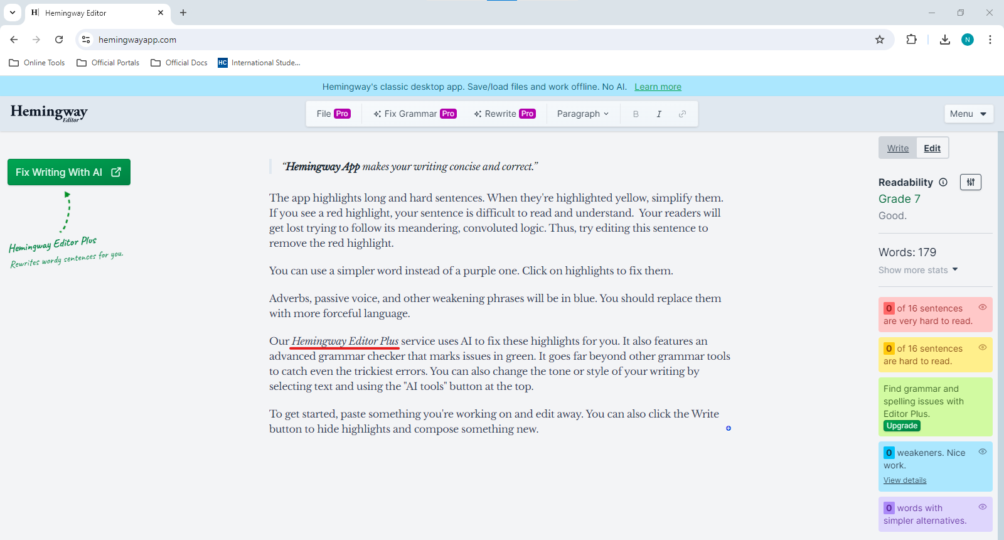
Task: Click Fix Writing With AI button
Action: coord(69,172)
